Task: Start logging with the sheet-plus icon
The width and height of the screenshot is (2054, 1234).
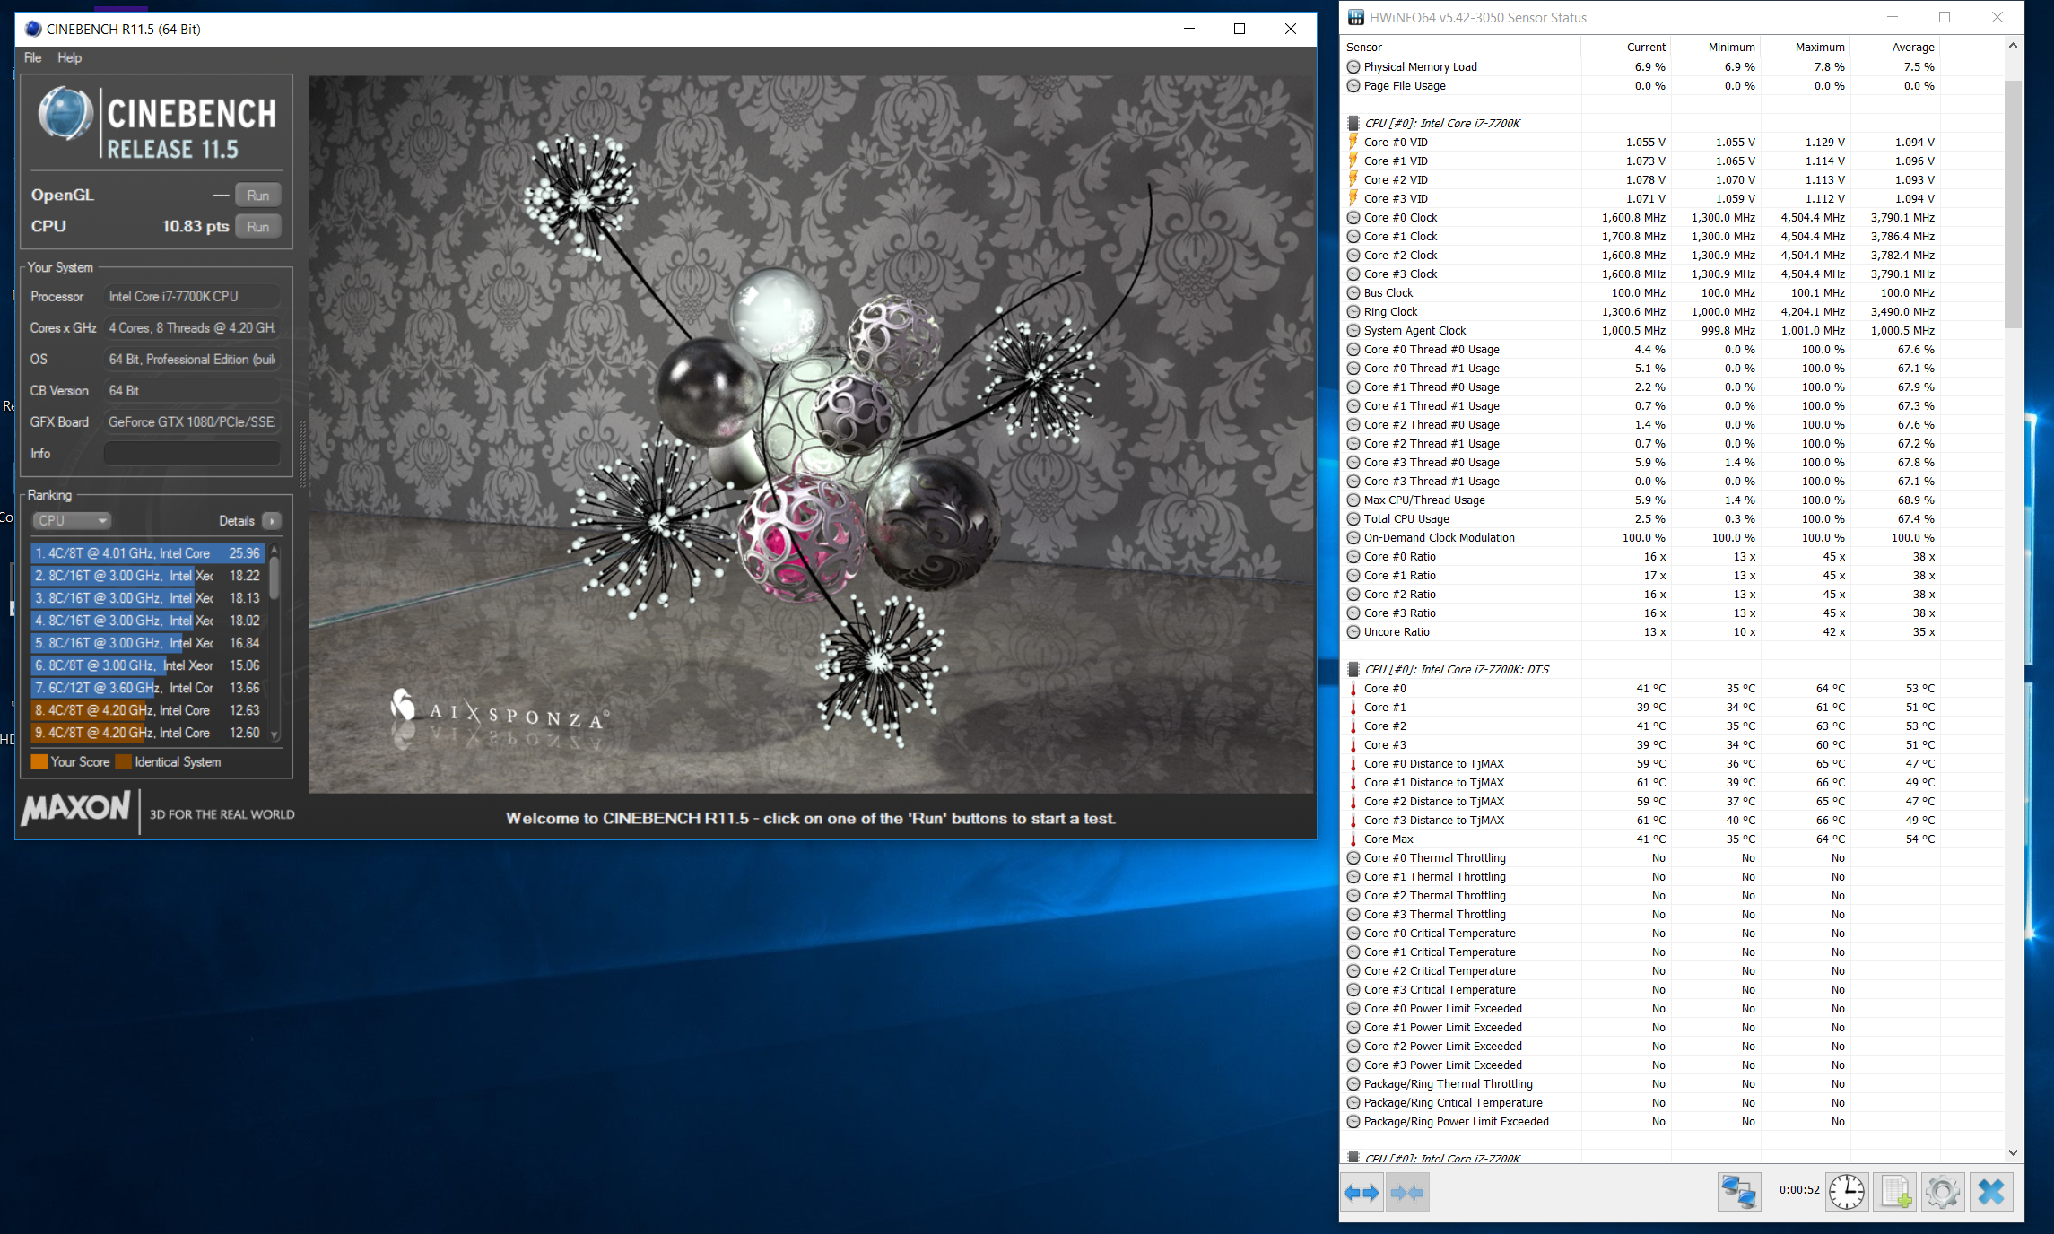Action: point(1895,1193)
